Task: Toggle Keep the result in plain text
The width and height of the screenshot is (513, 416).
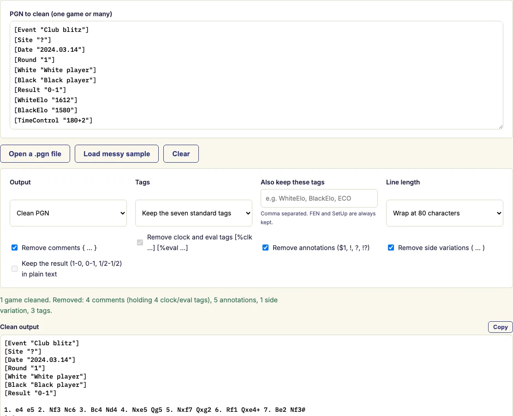Action: 14,269
